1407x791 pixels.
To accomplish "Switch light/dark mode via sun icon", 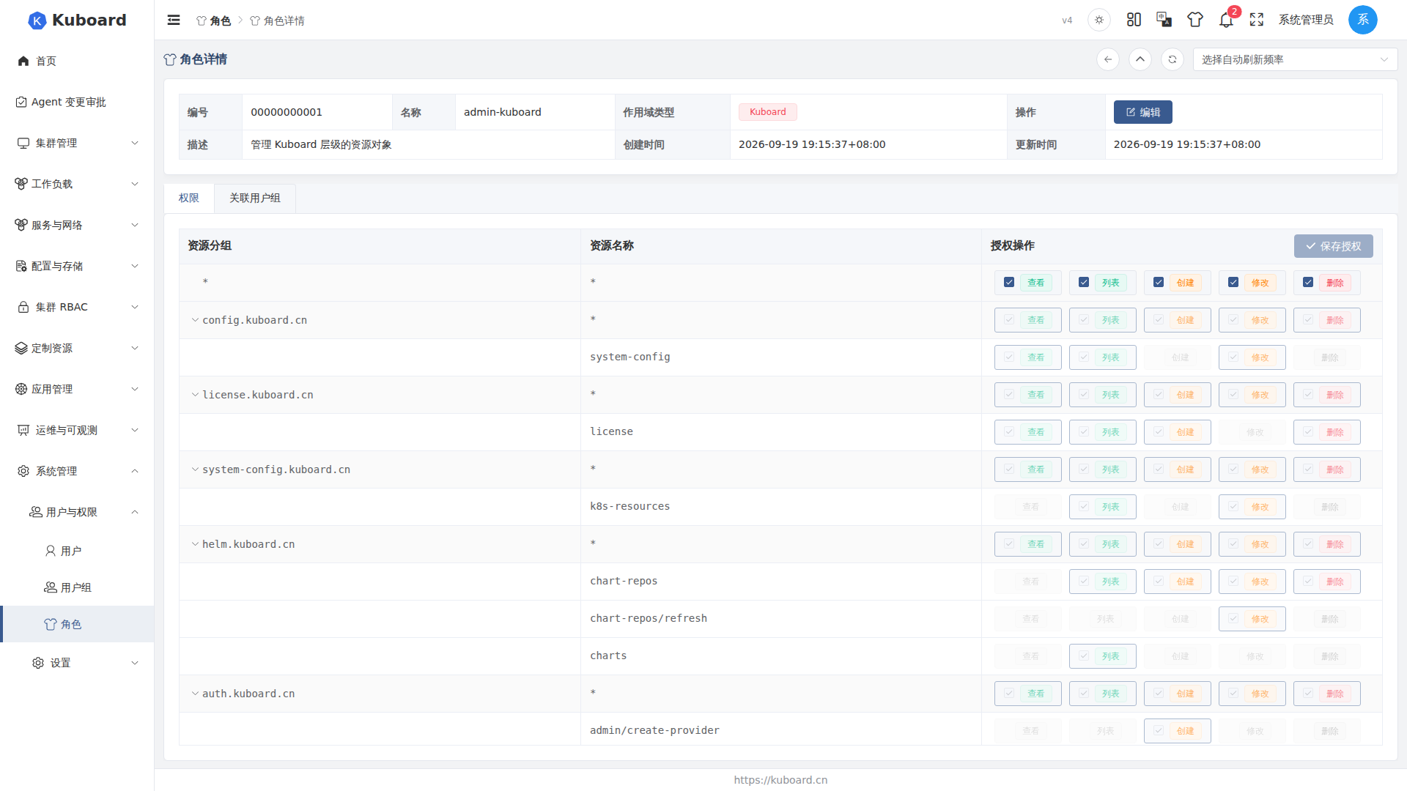I will coord(1099,20).
